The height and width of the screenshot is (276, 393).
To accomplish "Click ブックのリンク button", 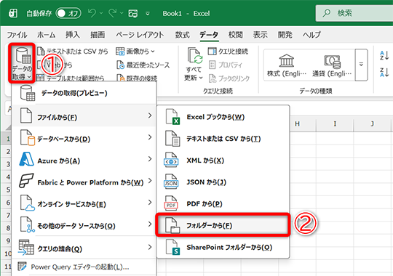I will coord(229,78).
